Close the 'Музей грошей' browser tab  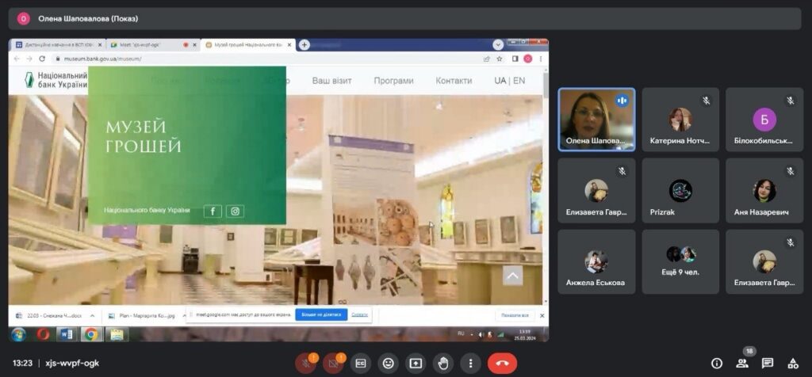pyautogui.click(x=289, y=45)
